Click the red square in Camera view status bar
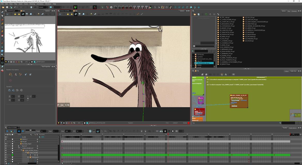Viewport: 302px width, 165px height. tap(188, 123)
